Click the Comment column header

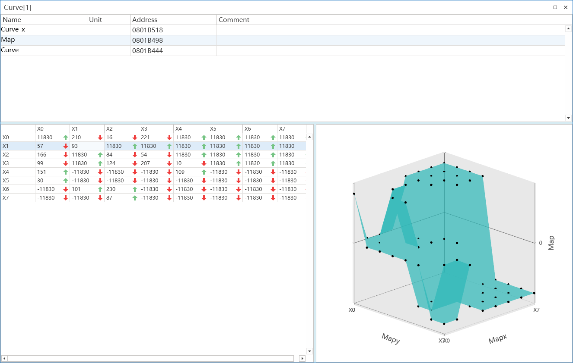coord(391,20)
